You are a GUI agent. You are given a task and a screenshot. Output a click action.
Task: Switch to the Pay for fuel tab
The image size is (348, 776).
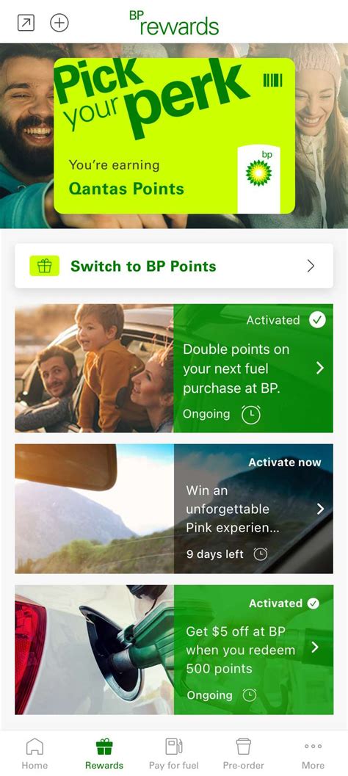[174, 753]
